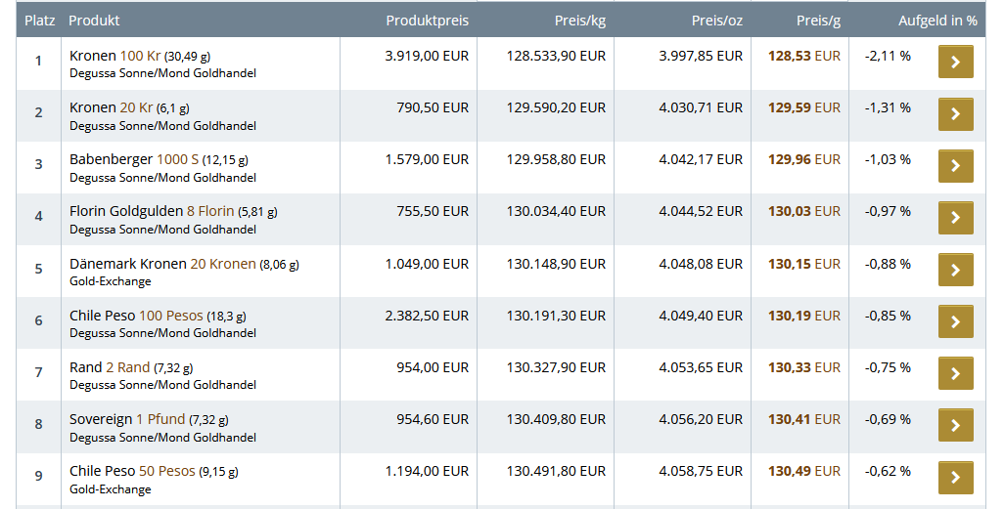Screen dimensions: 1004x509
Task: Sort table by Preis/kg header
Action: (x=579, y=21)
